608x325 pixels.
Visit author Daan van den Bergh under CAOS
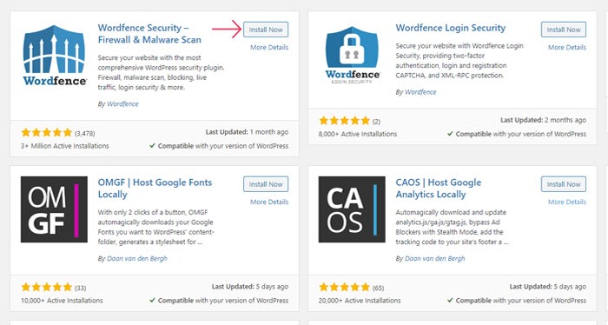tap(434, 258)
